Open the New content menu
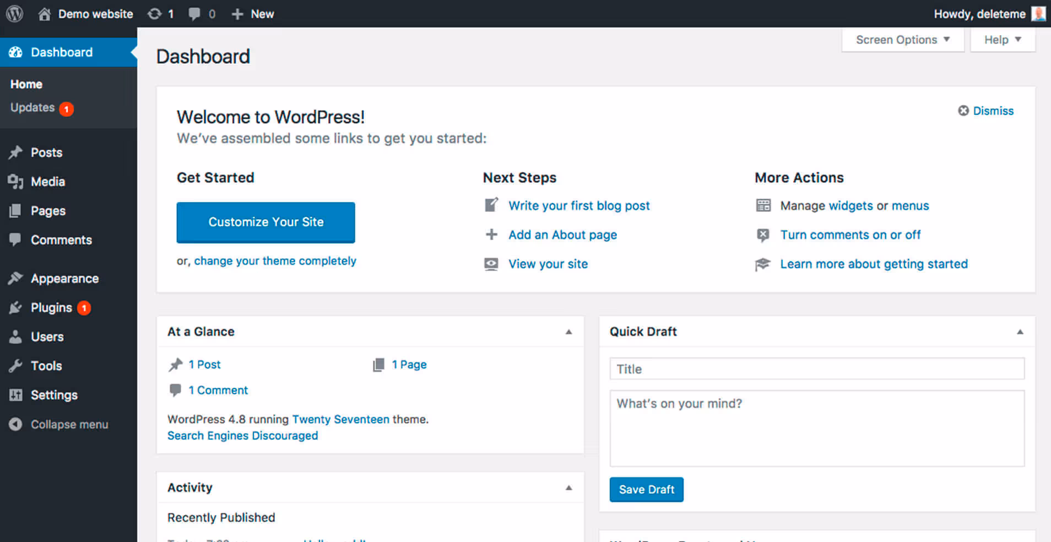Viewport: 1051px width, 542px height. coord(253,14)
